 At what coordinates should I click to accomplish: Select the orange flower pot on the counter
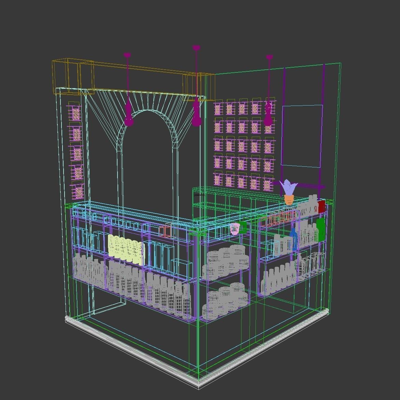coord(289,199)
